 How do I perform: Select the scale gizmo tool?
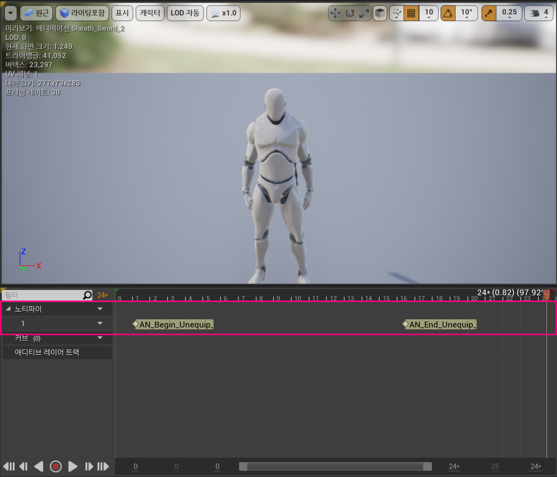pyautogui.click(x=364, y=13)
